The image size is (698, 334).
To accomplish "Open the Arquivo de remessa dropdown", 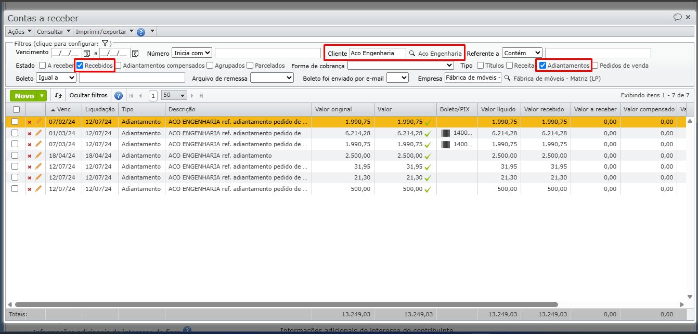I will (272, 78).
